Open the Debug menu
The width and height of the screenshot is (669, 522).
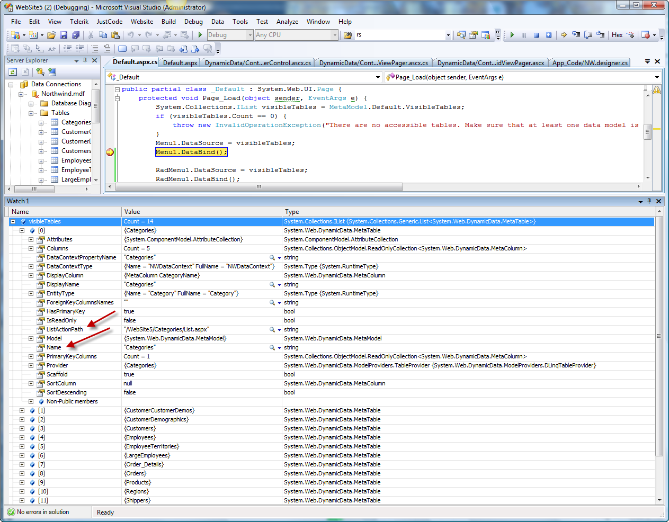coord(193,22)
